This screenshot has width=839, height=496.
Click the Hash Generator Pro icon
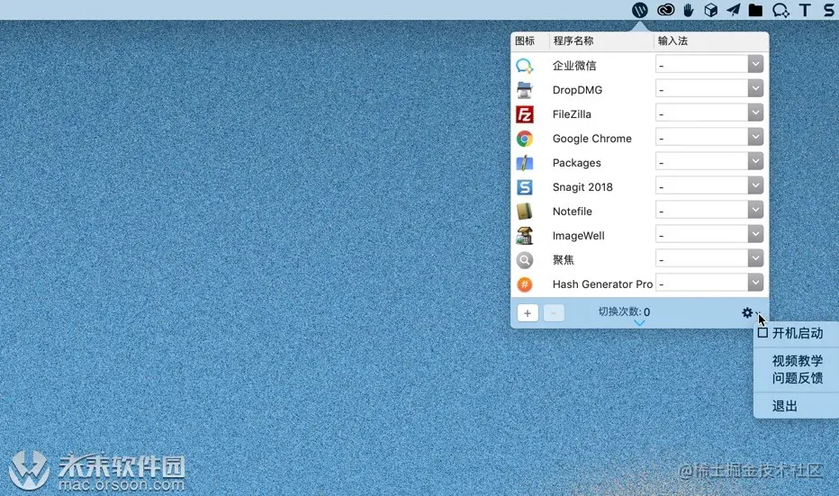(x=524, y=284)
